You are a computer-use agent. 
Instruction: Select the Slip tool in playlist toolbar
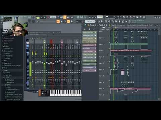click(98, 25)
